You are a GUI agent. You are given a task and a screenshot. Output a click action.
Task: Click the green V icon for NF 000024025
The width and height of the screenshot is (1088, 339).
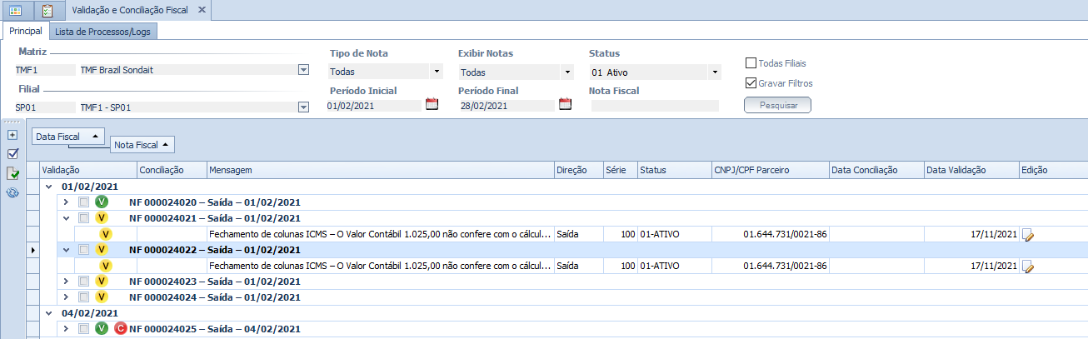tap(102, 329)
